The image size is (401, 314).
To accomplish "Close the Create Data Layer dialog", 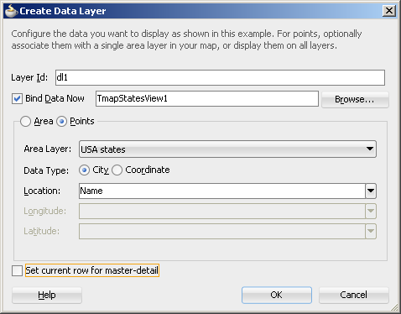I will click(389, 11).
